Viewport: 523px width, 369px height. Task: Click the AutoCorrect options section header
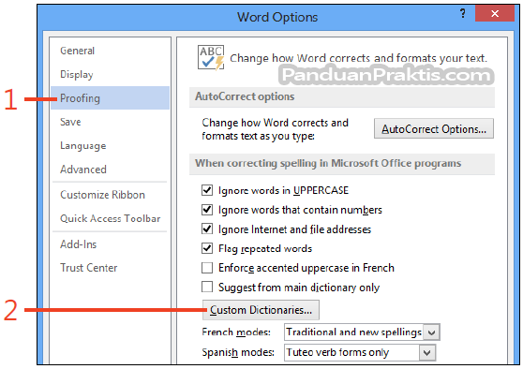342,96
